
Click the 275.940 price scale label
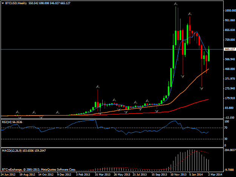pos(230,88)
